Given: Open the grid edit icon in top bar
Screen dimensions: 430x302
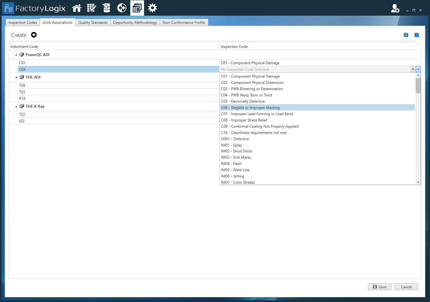Looking at the screenshot, I should [x=91, y=8].
